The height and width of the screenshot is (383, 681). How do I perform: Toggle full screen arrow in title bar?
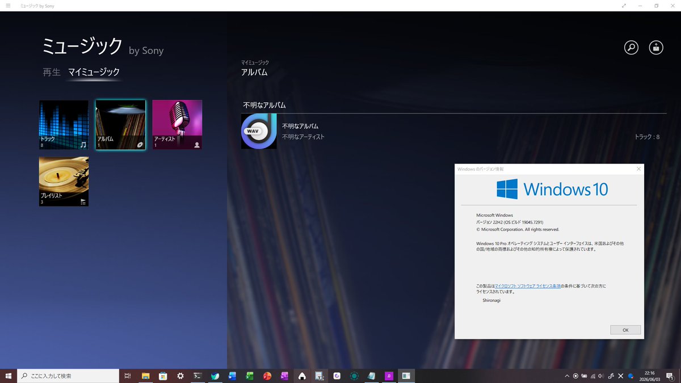(x=624, y=6)
